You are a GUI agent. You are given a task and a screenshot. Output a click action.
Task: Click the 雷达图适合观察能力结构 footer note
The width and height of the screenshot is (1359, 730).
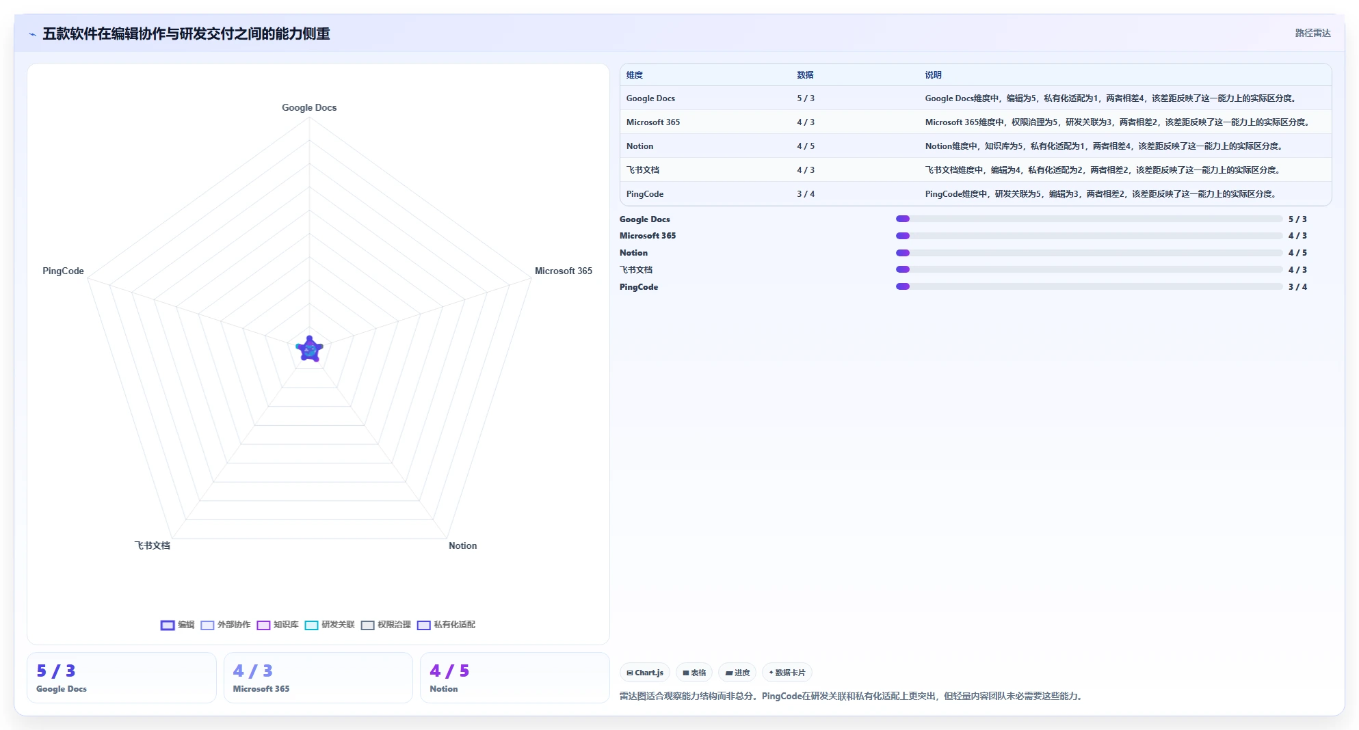(x=852, y=696)
